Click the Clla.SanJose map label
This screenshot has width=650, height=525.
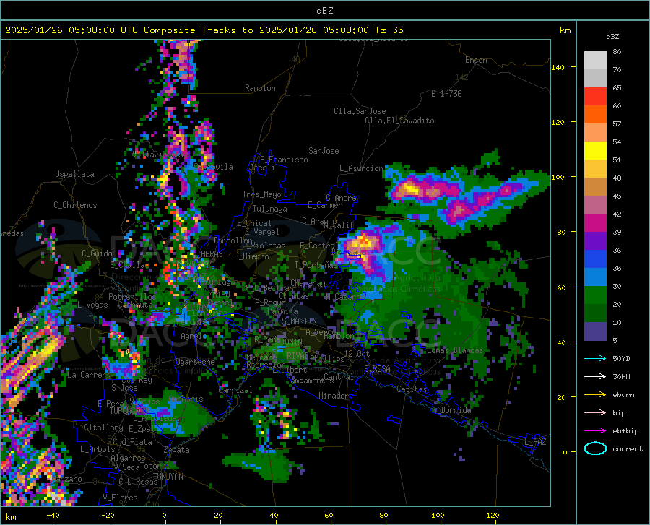pyautogui.click(x=360, y=111)
